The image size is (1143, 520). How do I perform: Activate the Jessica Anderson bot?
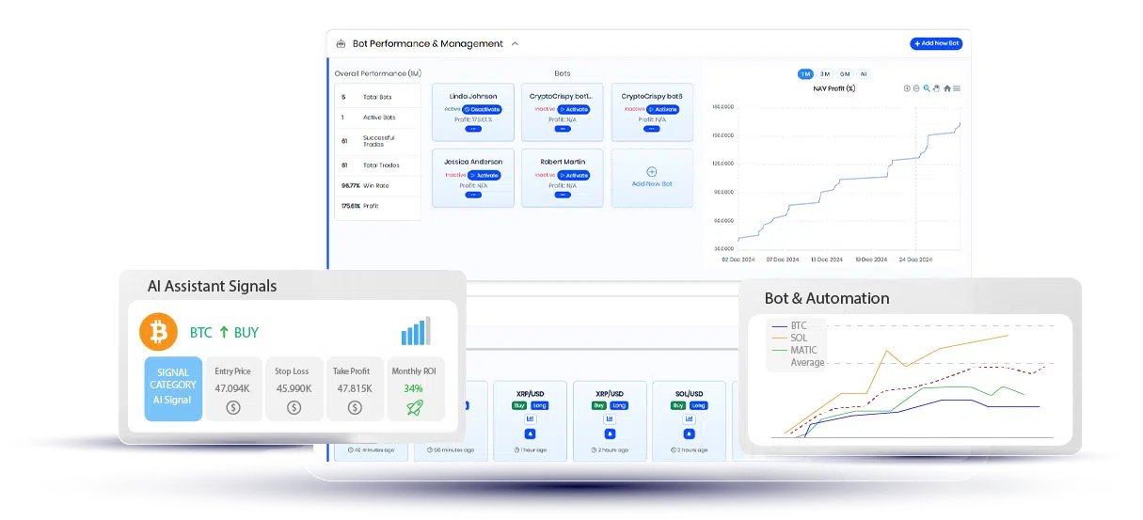pos(484,175)
